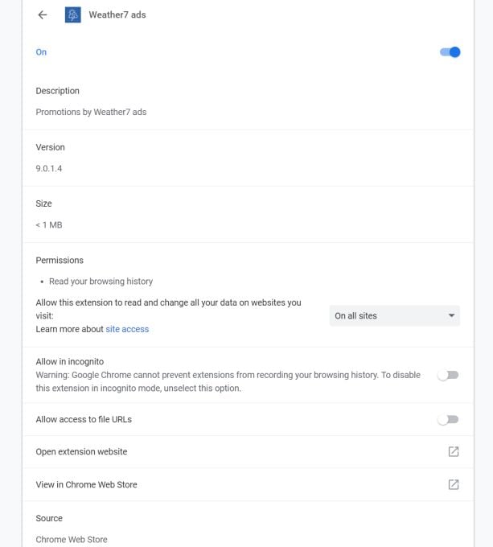Click the Chrome Web Store external-link icon
The width and height of the screenshot is (493, 547).
[454, 484]
